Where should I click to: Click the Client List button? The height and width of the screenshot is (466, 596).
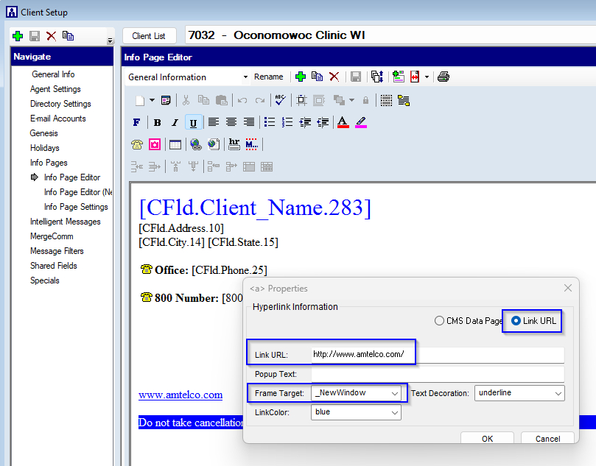tap(149, 35)
